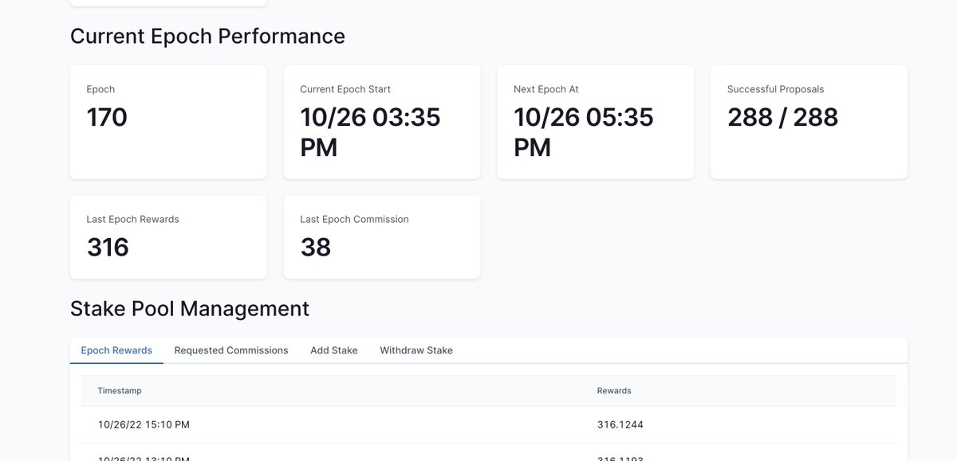Select the rewards value 316.1244
This screenshot has height=461, width=957.
(620, 425)
